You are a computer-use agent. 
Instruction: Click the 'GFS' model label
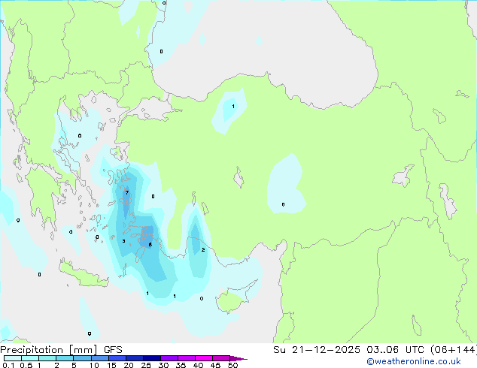click(113, 350)
